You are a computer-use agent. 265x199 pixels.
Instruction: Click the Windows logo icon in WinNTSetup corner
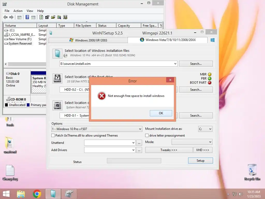pyautogui.click(x=213, y=40)
